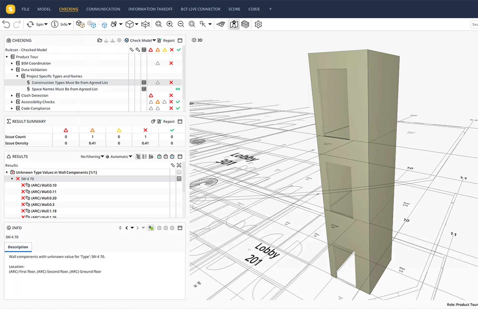Viewport: 478px width, 309px height.
Task: Click the Zoom In magnifier icon
Action: [x=170, y=24]
